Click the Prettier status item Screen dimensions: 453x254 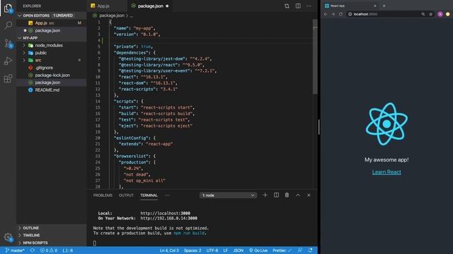point(282,250)
